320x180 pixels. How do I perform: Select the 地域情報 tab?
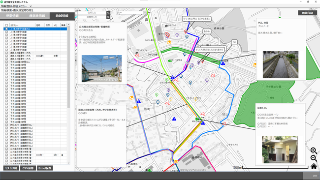pyautogui.click(x=62, y=16)
